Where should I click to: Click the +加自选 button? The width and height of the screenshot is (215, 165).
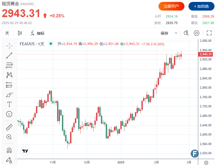point(201,6)
